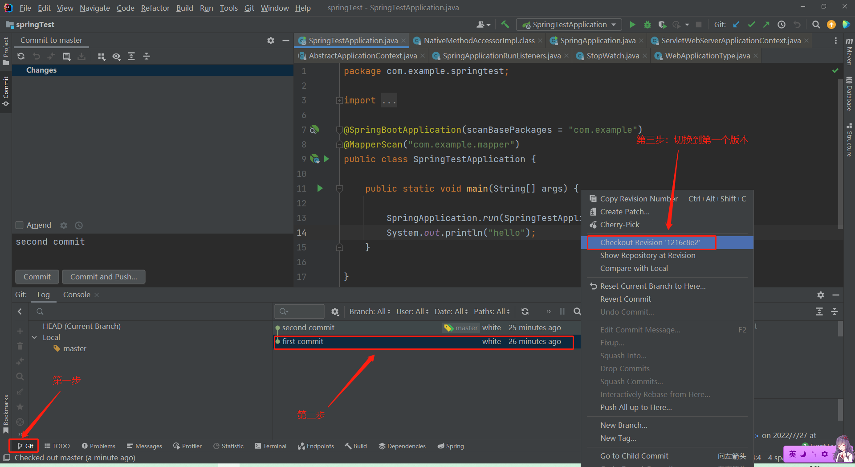The width and height of the screenshot is (855, 467).
Task: Run SpringTestApplication with green play button
Action: (632, 25)
